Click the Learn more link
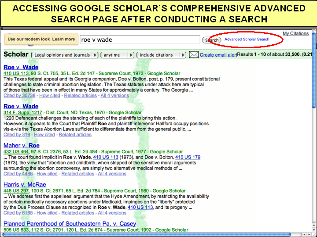The width and height of the screenshot is (317, 237). pos(63,39)
